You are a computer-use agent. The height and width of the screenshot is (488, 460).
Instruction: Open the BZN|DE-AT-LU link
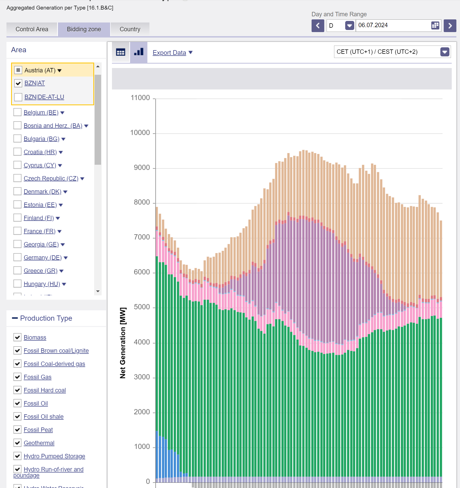44,97
